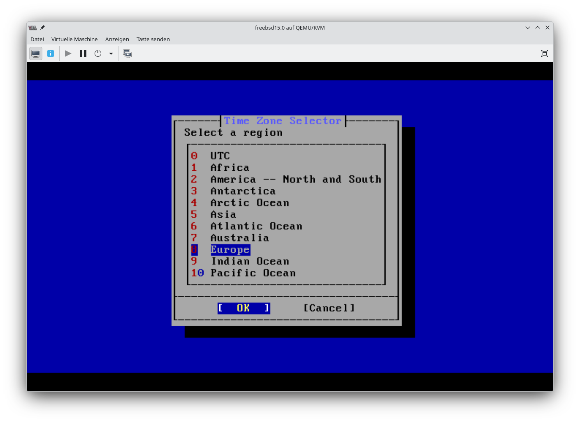Show the graphical console view
The height and width of the screenshot is (423, 580).
tap(36, 53)
